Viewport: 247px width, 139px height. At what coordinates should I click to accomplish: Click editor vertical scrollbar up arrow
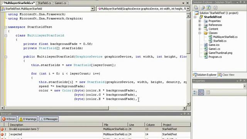point(188,16)
